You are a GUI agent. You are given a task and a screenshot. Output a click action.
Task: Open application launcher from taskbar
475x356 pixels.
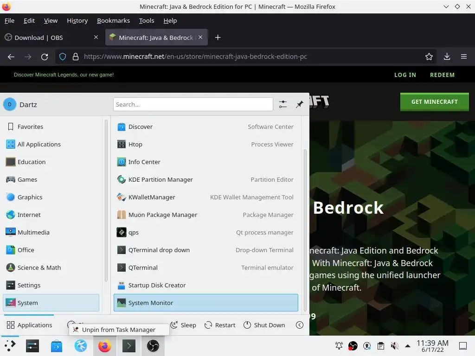coord(10,346)
